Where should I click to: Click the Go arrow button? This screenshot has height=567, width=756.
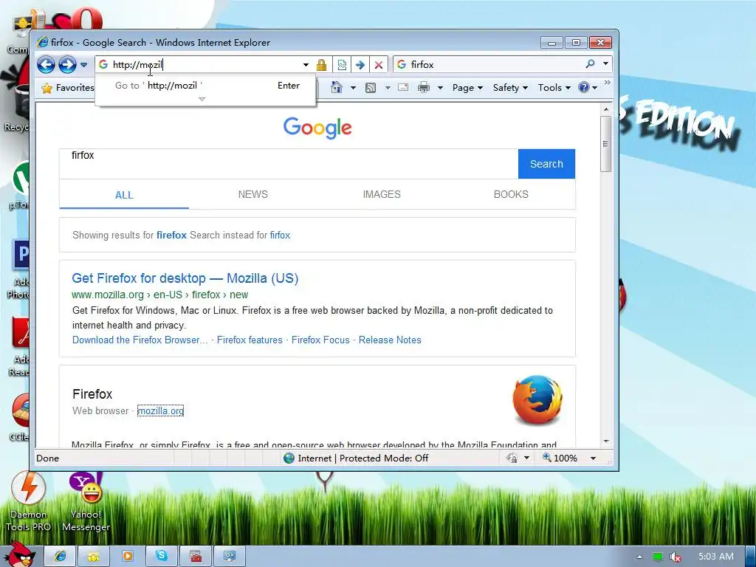pyautogui.click(x=360, y=65)
